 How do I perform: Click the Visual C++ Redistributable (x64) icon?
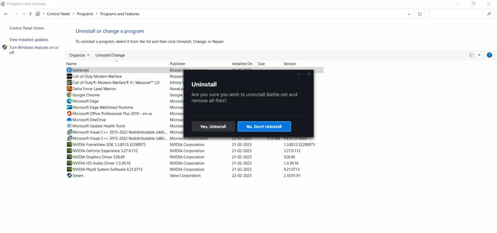(x=69, y=132)
